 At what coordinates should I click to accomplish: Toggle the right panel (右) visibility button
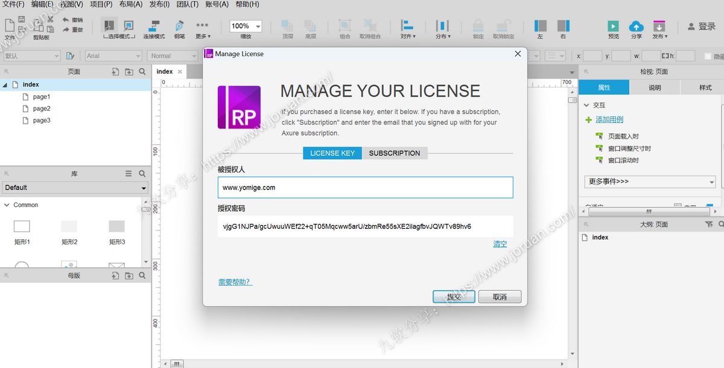563,26
